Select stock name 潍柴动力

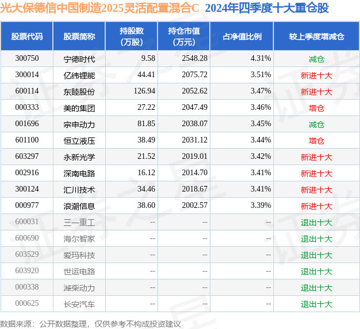pos(79,288)
